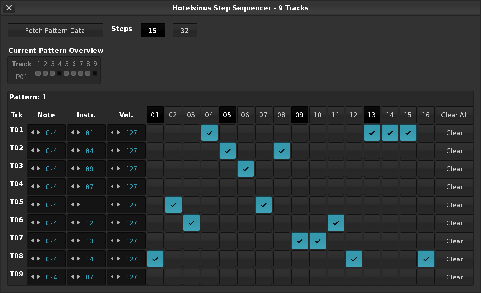Uncheck T03 step 06

246,169
